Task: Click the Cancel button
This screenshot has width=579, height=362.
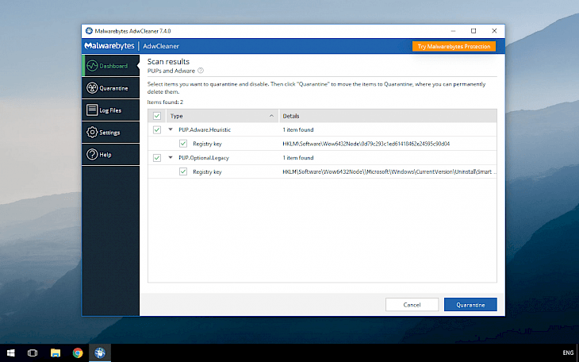Action: pos(412,305)
